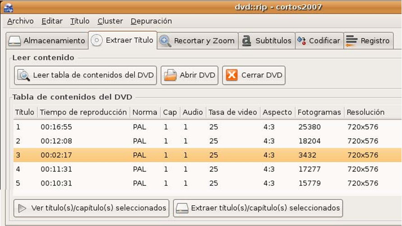Open the Archivo menu
The height and width of the screenshot is (226, 402).
click(x=20, y=21)
